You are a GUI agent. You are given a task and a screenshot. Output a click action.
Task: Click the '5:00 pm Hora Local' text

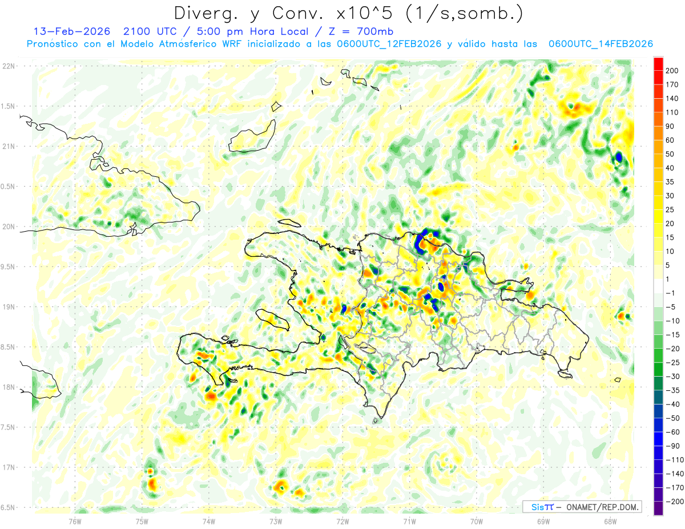click(x=254, y=31)
